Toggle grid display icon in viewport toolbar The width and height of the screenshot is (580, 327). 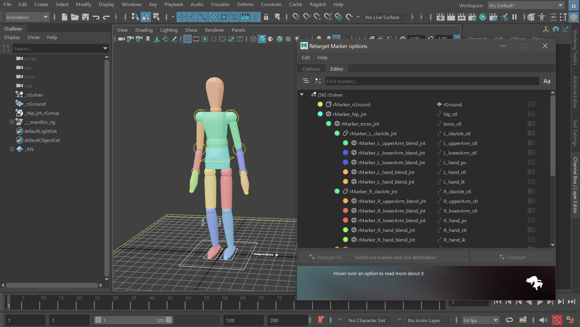pyautogui.click(x=187, y=39)
